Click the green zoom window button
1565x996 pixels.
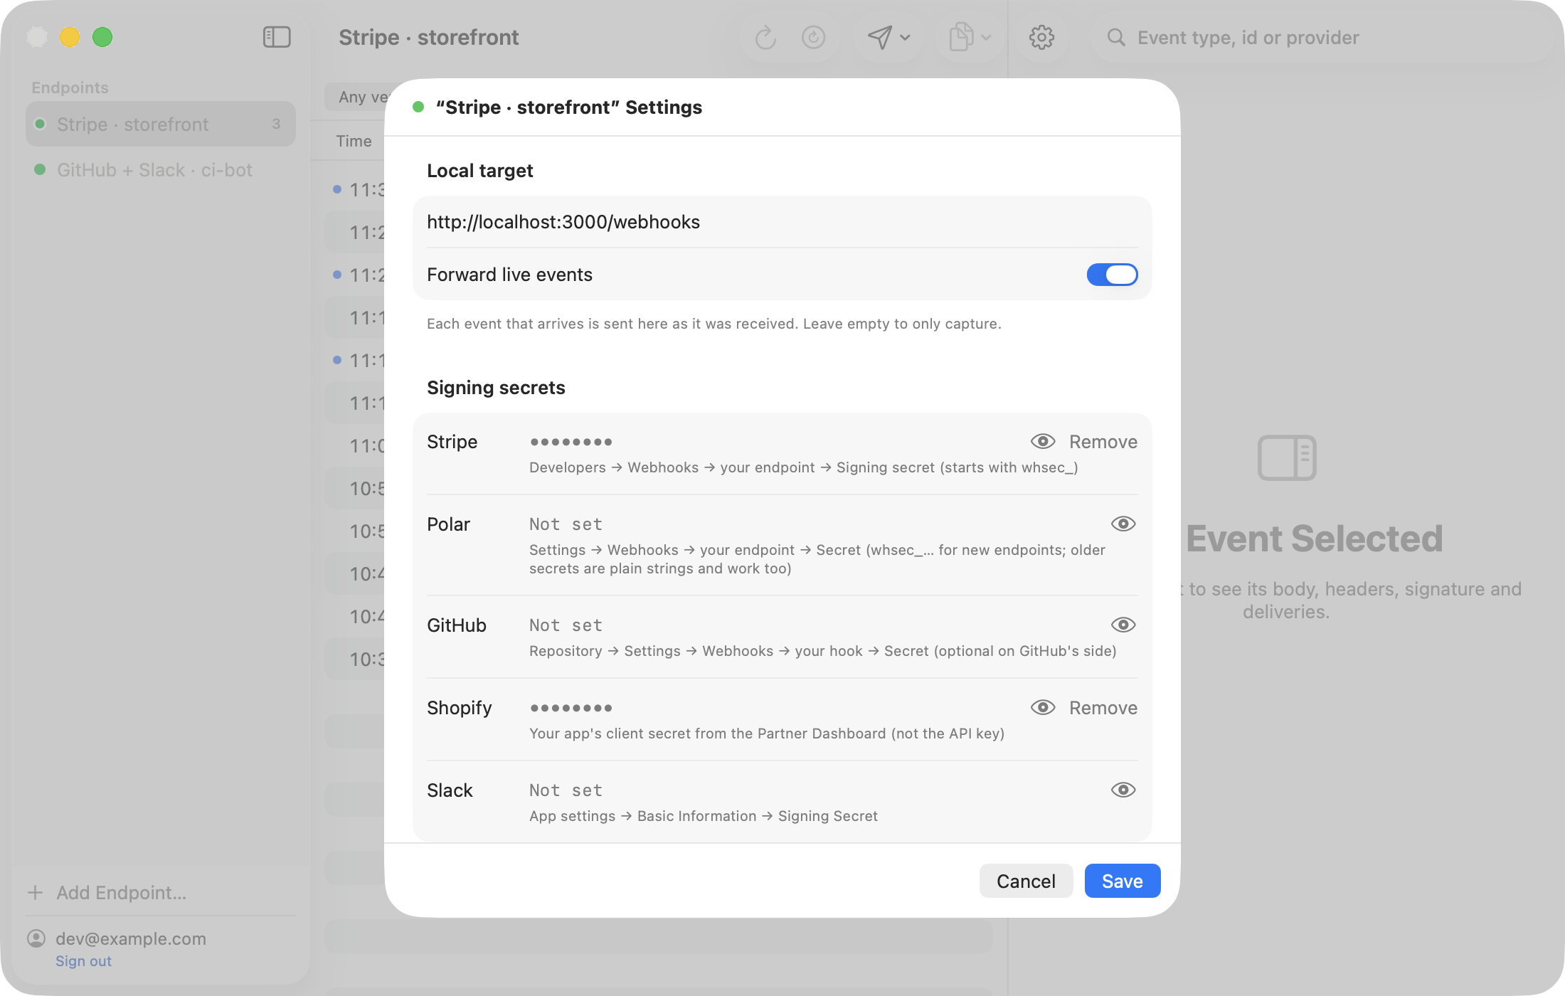102,37
